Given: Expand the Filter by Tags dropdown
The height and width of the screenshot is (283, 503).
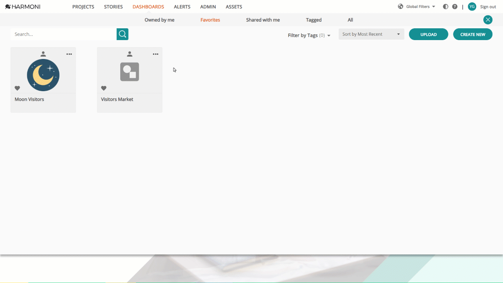Looking at the screenshot, I should (x=309, y=35).
